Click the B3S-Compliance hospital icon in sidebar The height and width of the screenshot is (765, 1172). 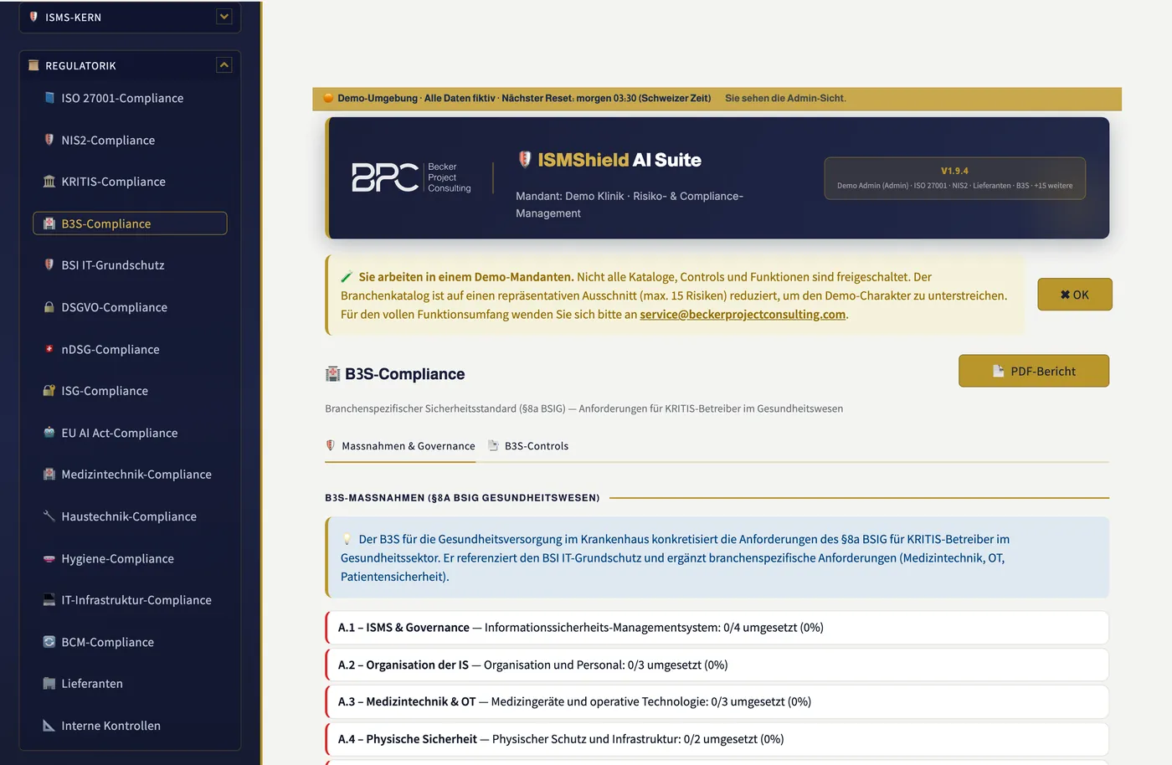tap(49, 223)
